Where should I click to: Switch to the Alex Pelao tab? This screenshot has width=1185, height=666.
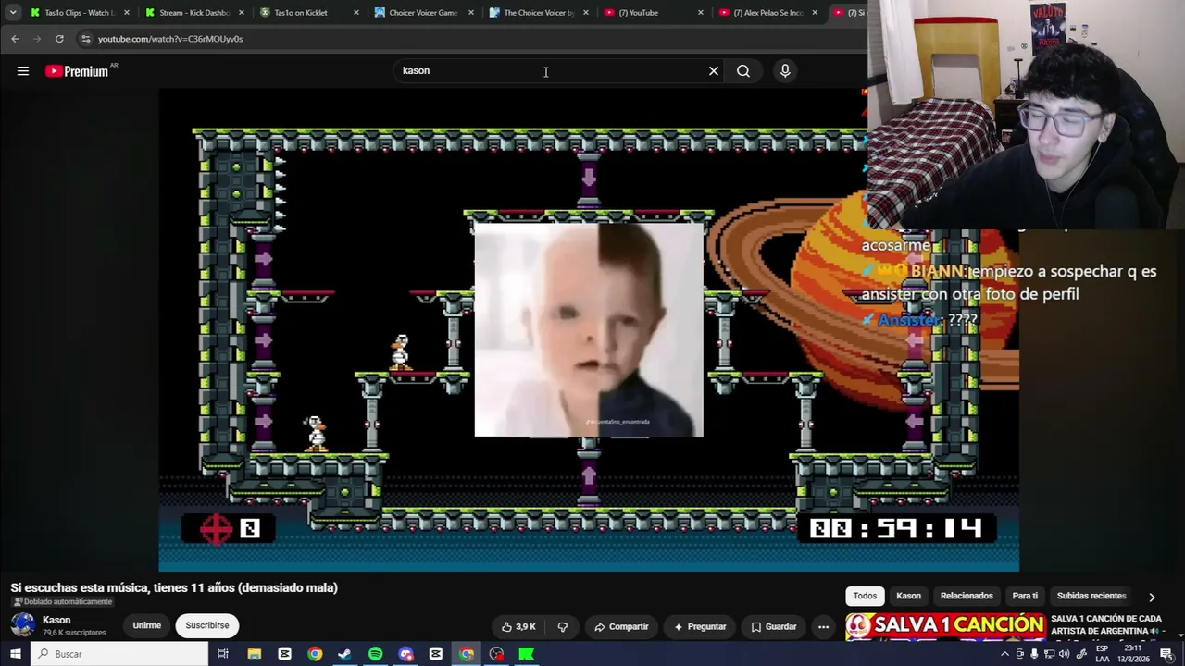point(767,13)
